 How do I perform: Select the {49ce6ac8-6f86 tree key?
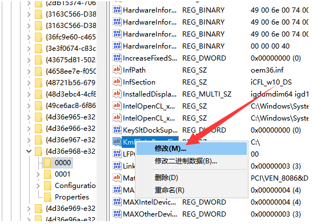(x=71, y=105)
